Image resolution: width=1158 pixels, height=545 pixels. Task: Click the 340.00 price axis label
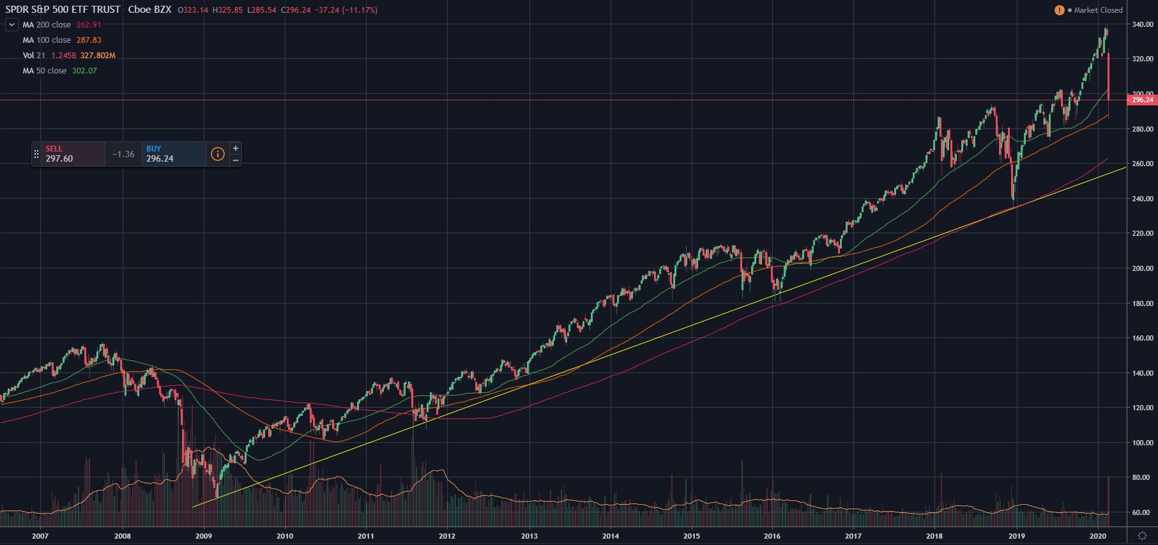[1143, 24]
